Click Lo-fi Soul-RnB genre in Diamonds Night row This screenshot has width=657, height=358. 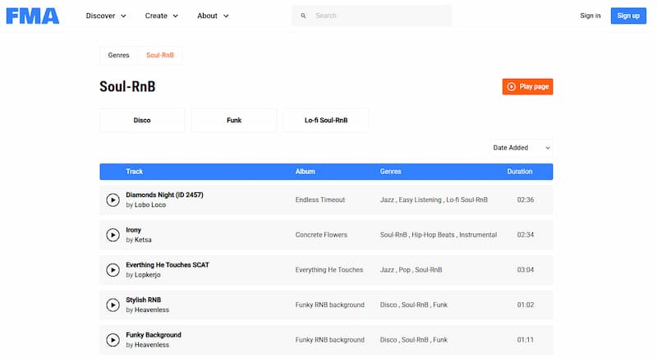click(x=466, y=200)
